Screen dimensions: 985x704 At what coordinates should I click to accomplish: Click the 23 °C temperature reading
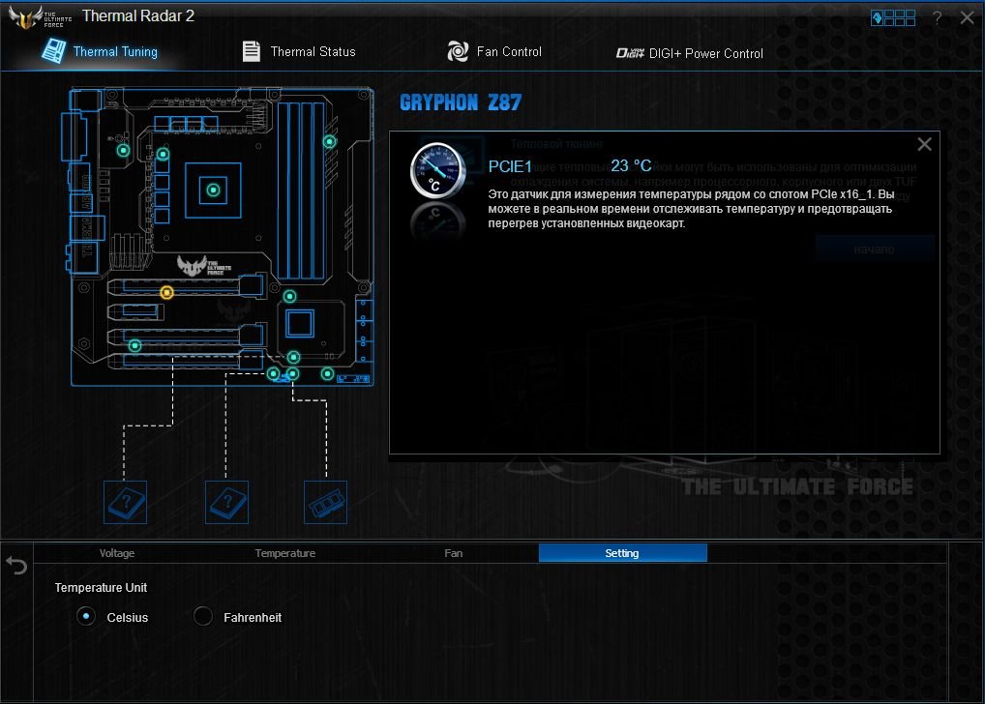pyautogui.click(x=631, y=165)
